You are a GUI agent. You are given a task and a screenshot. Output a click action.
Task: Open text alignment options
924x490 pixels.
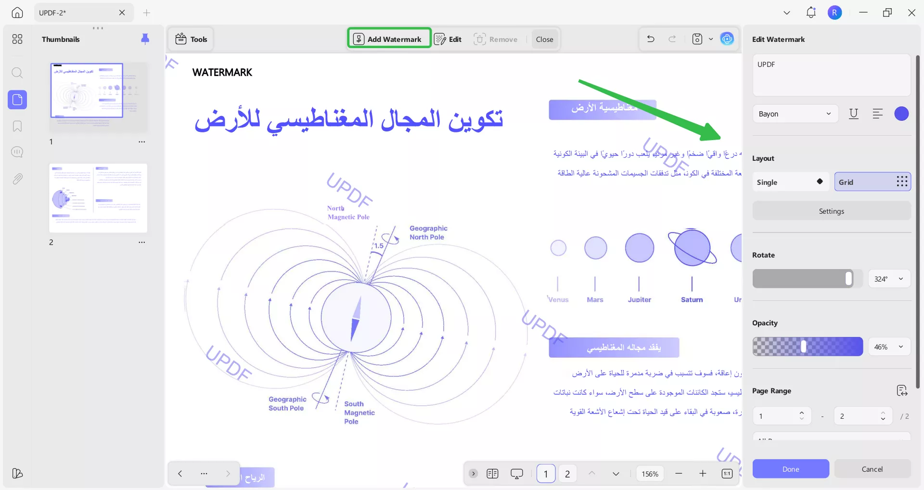pos(878,114)
